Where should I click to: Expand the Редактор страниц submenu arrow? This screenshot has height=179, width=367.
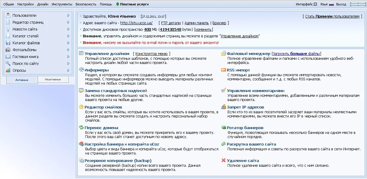click(68, 22)
